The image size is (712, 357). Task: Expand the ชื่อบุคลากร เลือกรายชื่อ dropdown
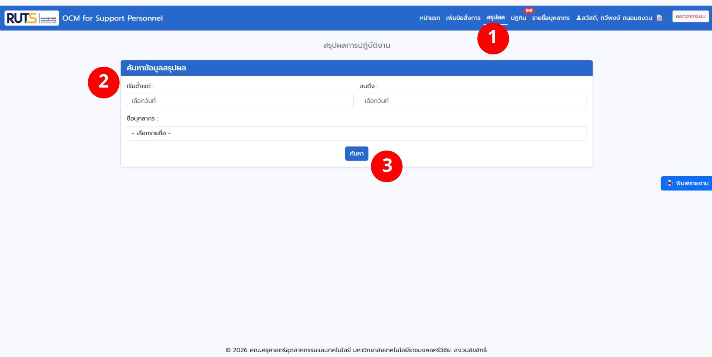(357, 133)
